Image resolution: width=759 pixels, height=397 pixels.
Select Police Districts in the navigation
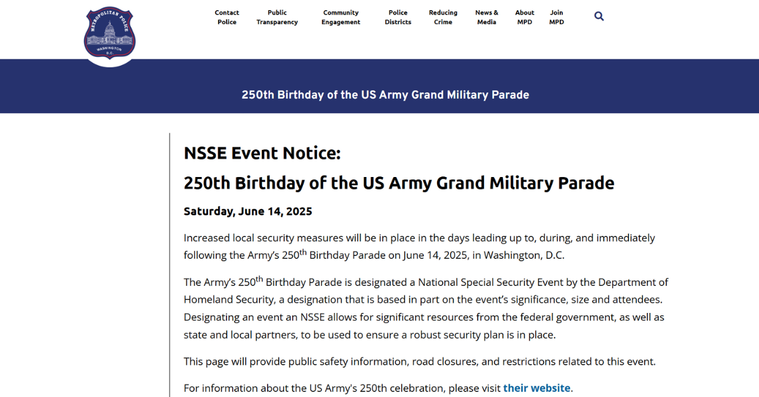[398, 17]
